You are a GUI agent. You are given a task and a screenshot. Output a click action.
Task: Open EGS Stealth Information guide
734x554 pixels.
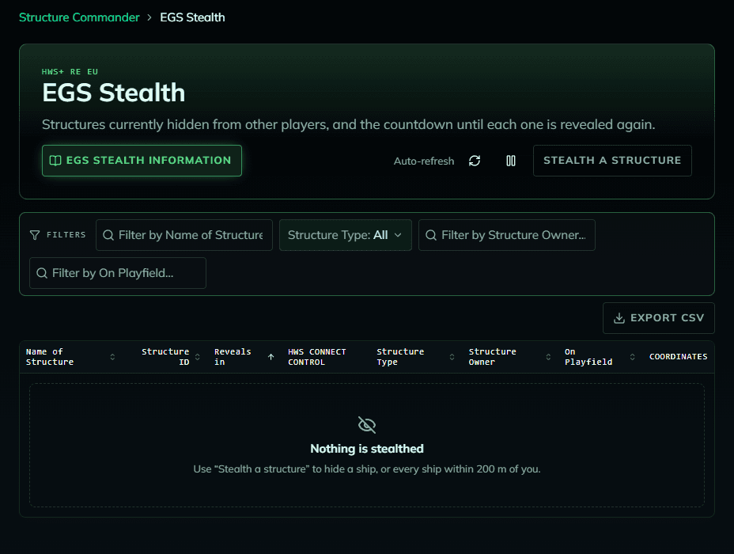142,161
